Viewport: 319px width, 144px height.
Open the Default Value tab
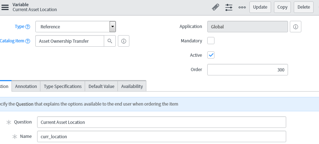point(101,87)
